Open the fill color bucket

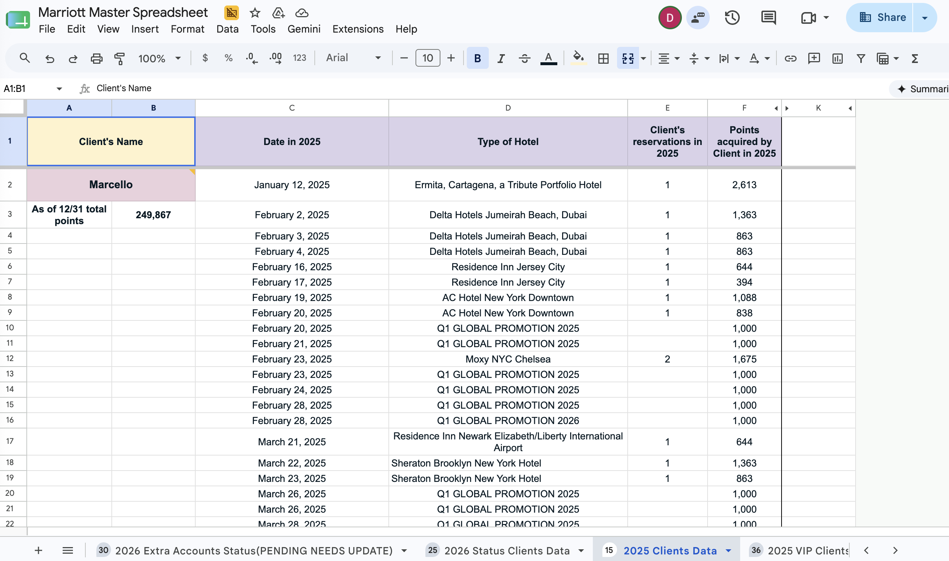pyautogui.click(x=577, y=58)
